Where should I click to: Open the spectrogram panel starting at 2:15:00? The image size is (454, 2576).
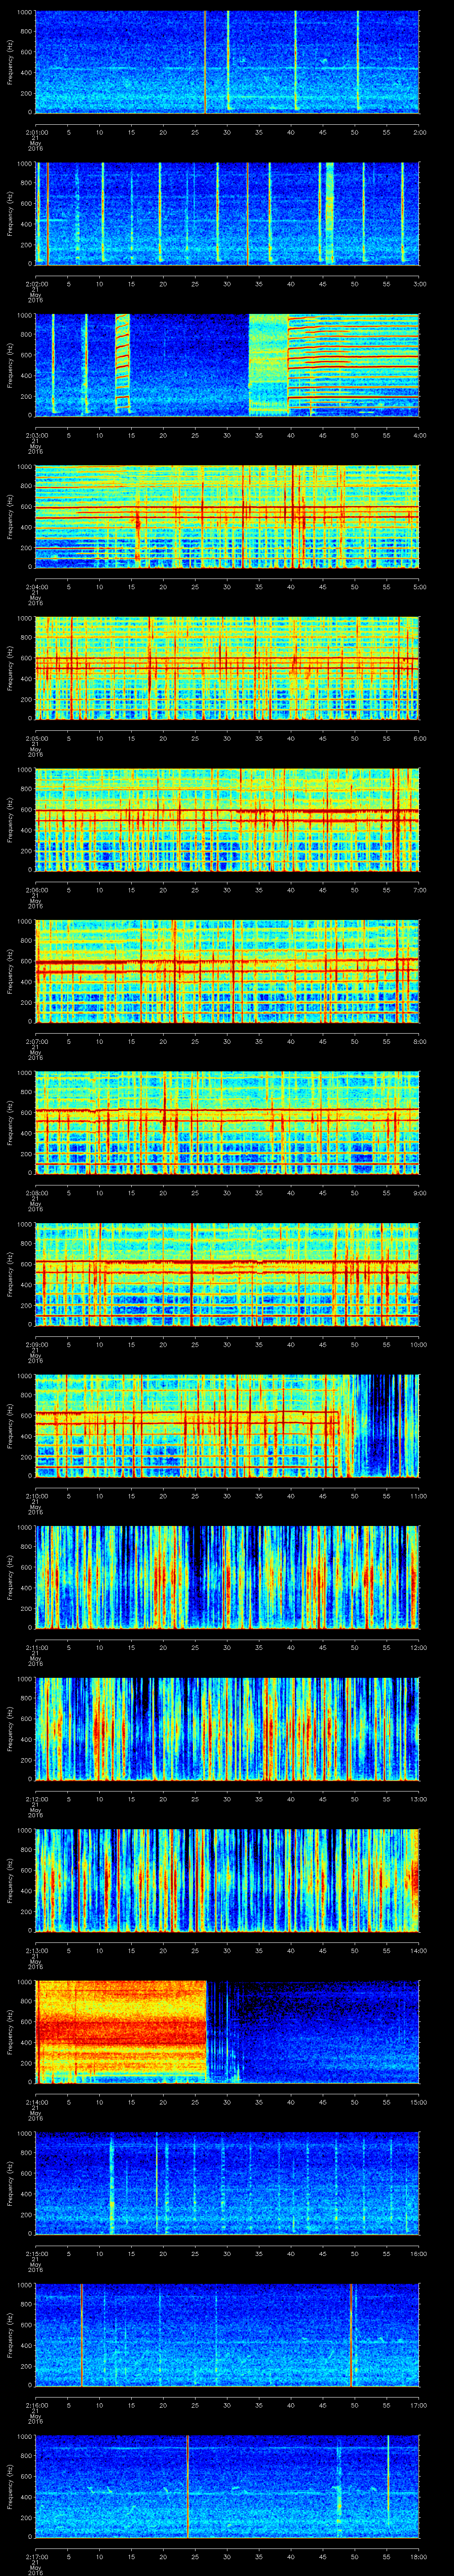pyautogui.click(x=227, y=2183)
